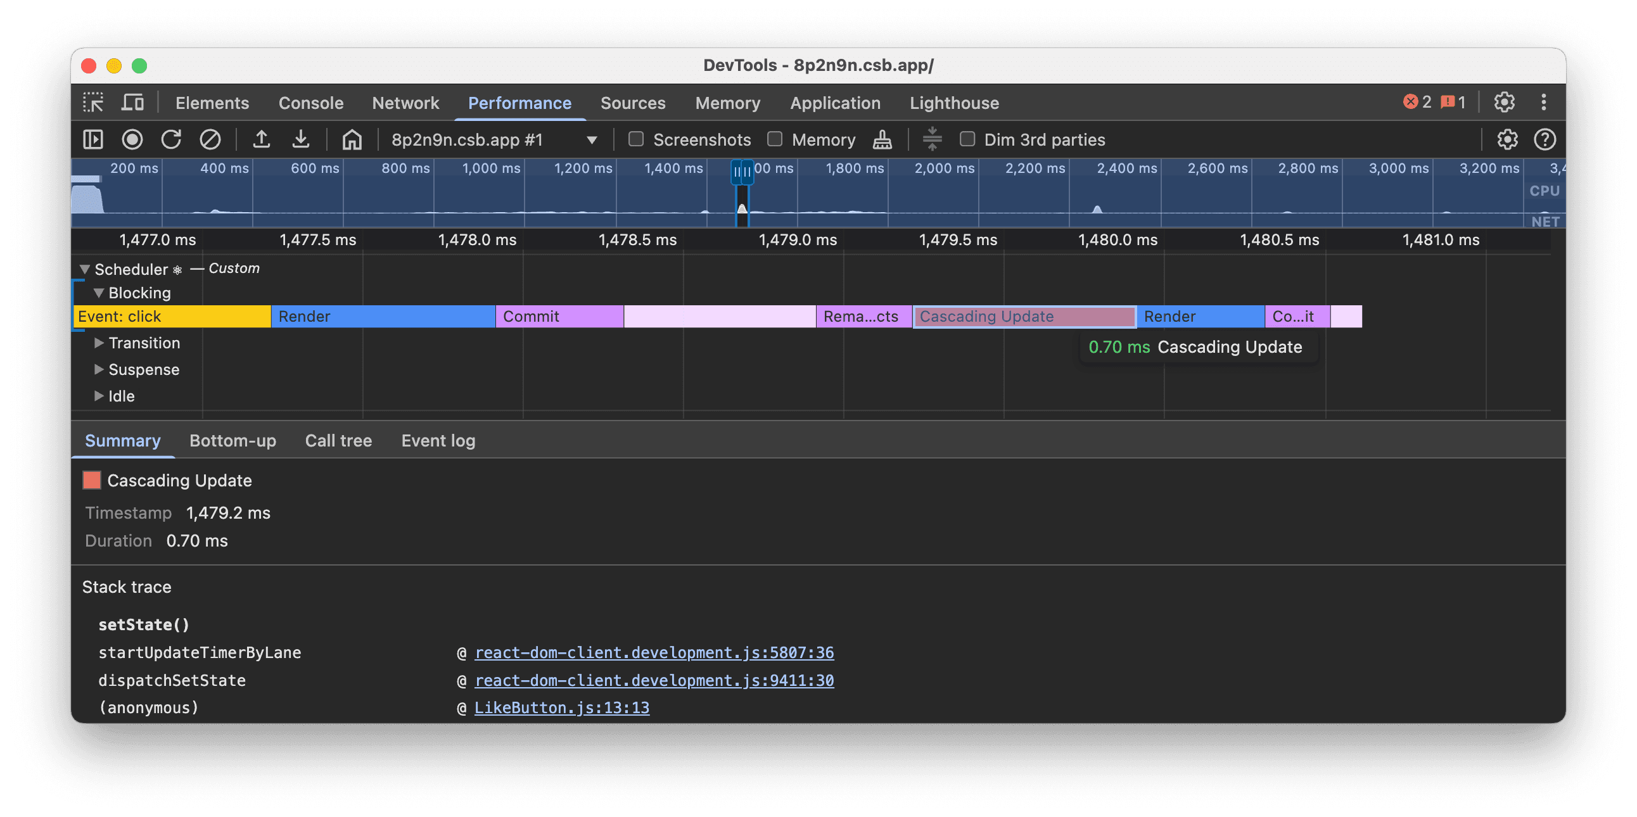Switch to the Event log tab

[x=438, y=441]
